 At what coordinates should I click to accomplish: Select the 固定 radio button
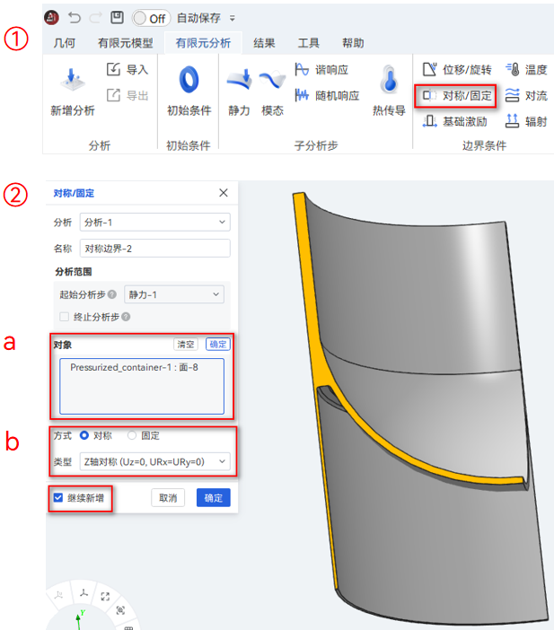(x=132, y=435)
